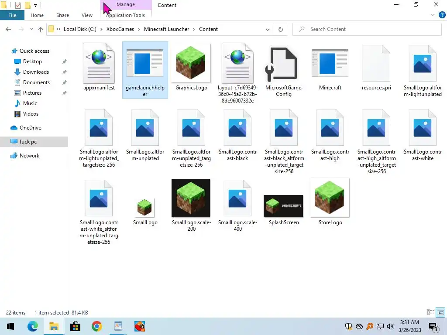This screenshot has width=447, height=335.
Task: Open Music in navigation pane
Action: tap(30, 103)
